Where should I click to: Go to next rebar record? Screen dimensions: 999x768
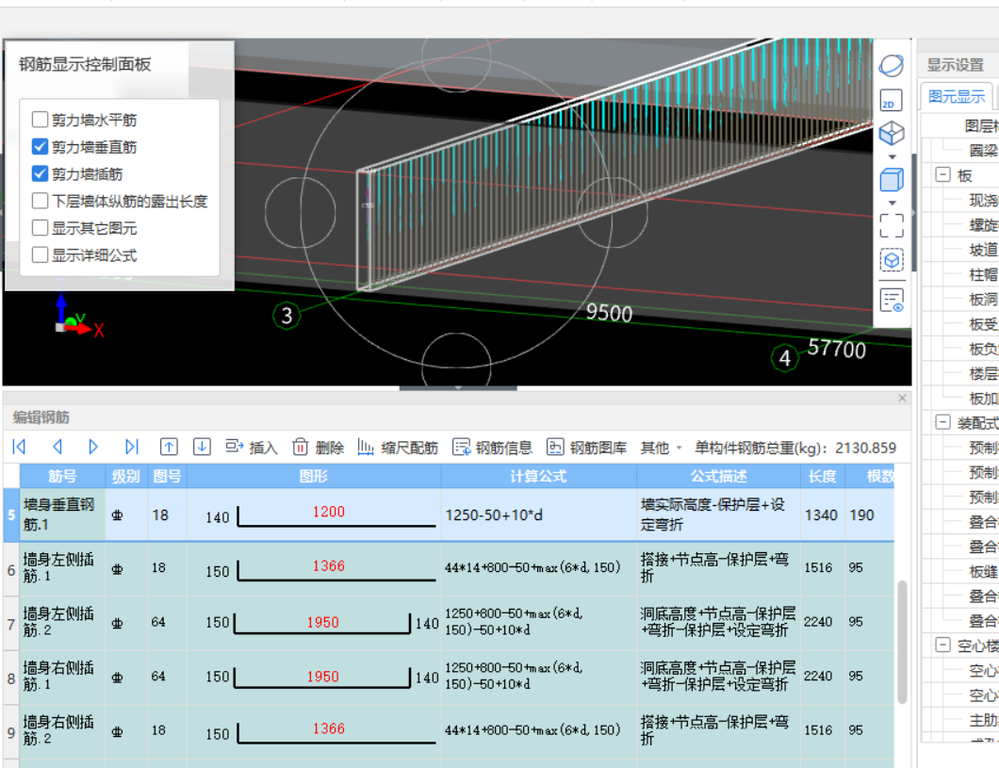pyautogui.click(x=93, y=447)
